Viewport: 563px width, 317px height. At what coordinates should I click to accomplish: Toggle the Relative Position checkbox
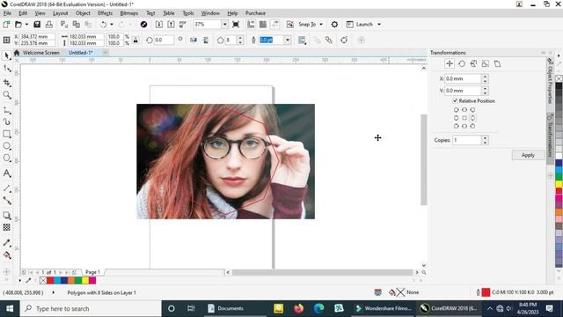455,101
